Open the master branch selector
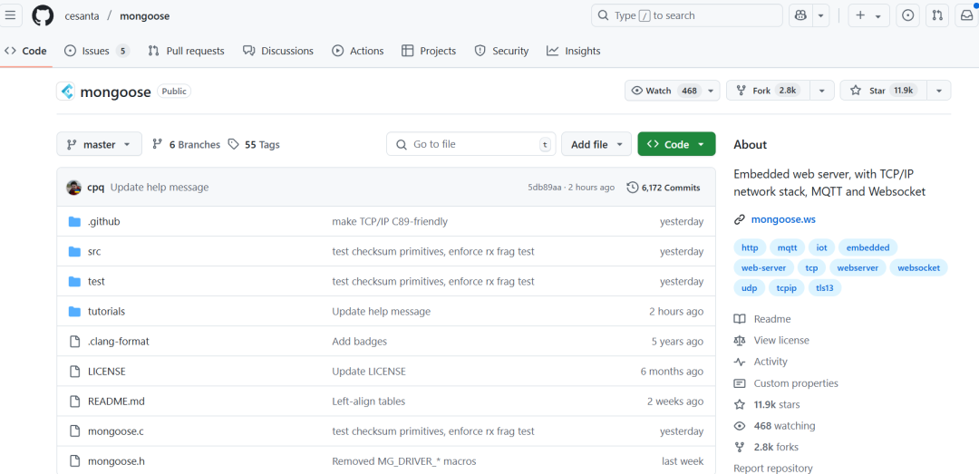The height and width of the screenshot is (474, 979). click(100, 144)
